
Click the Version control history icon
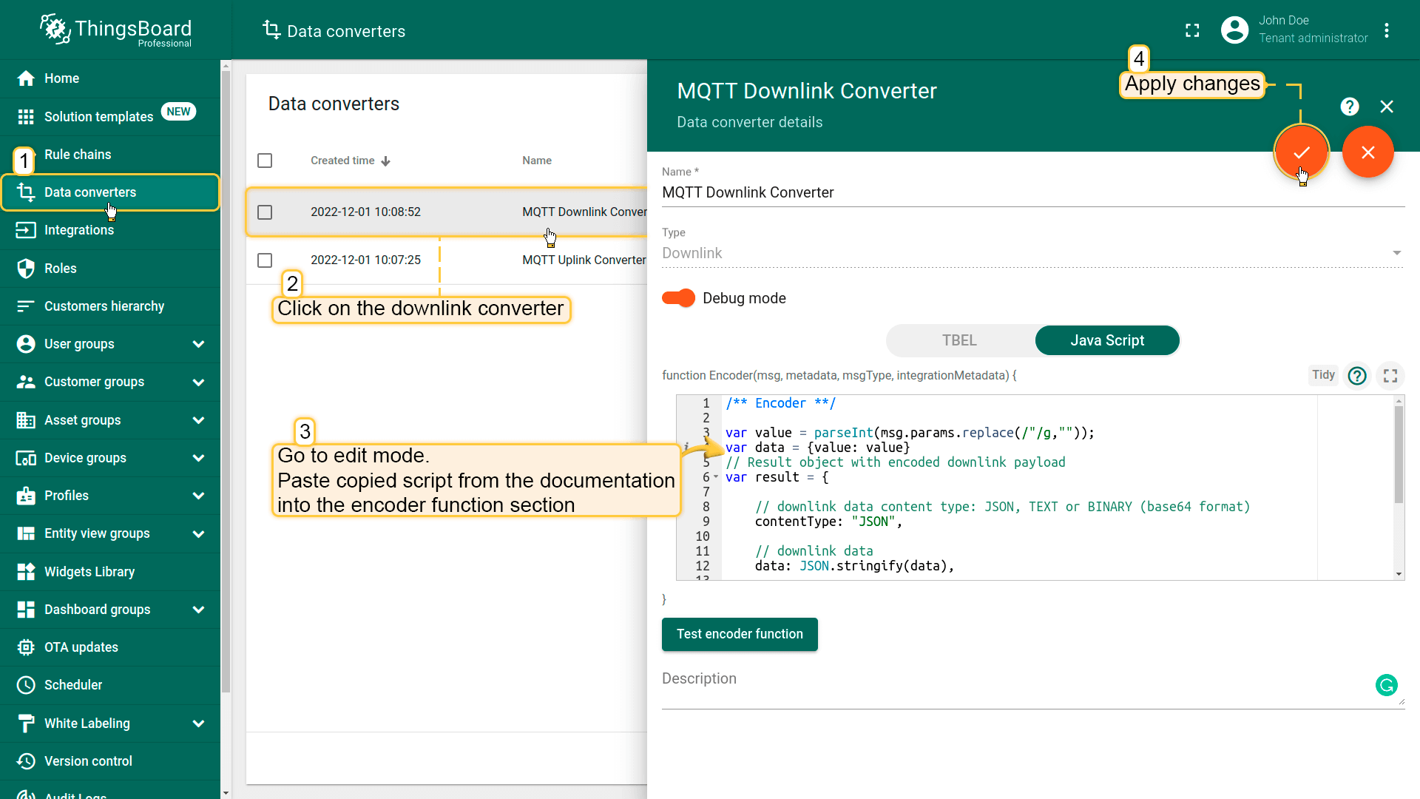26,761
